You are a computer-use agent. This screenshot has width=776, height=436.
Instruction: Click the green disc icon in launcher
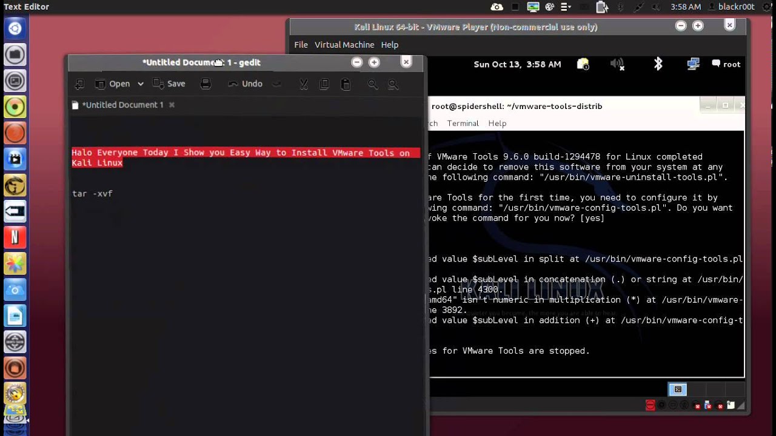[15, 107]
